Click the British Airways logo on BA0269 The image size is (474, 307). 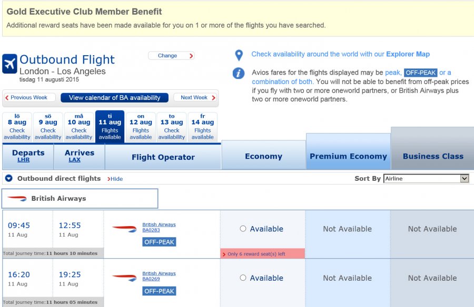pos(124,278)
